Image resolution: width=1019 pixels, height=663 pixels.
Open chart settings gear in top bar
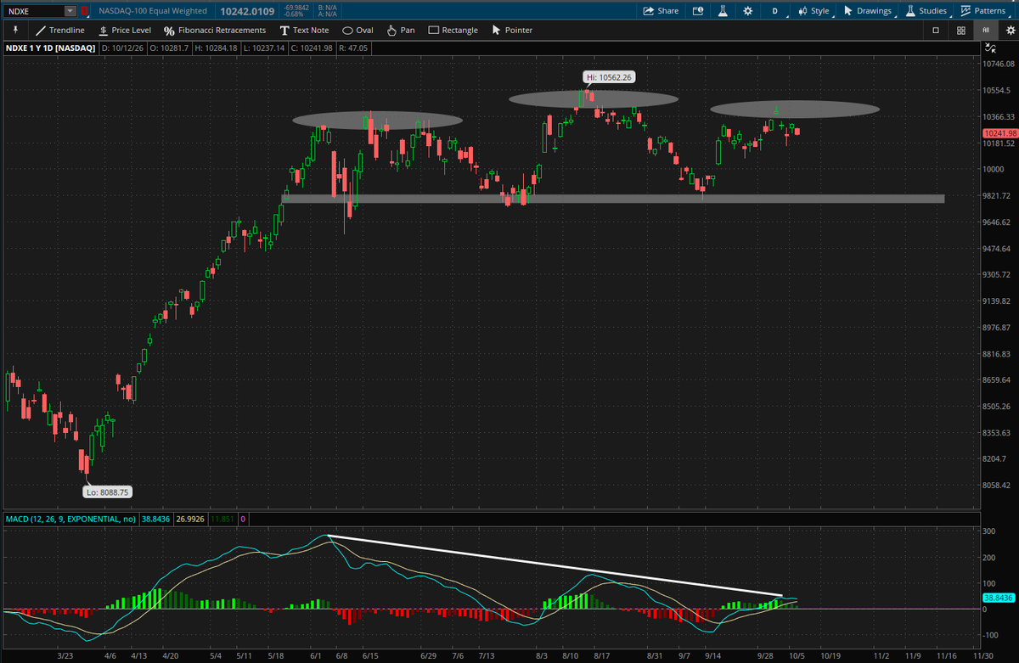click(747, 11)
